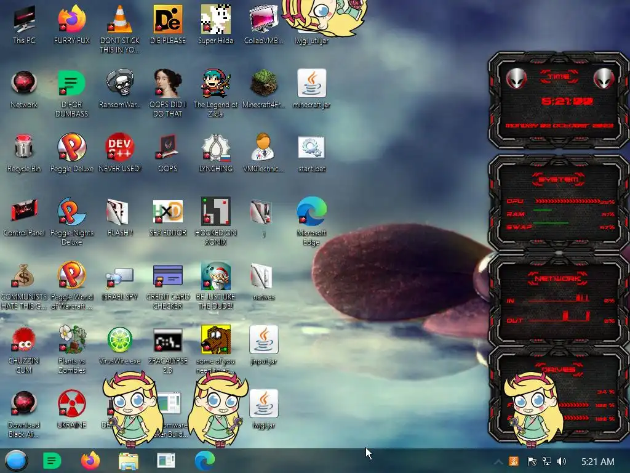Image resolution: width=630 pixels, height=473 pixels.
Task: Open the volume speaker tray icon
Action: (x=562, y=461)
